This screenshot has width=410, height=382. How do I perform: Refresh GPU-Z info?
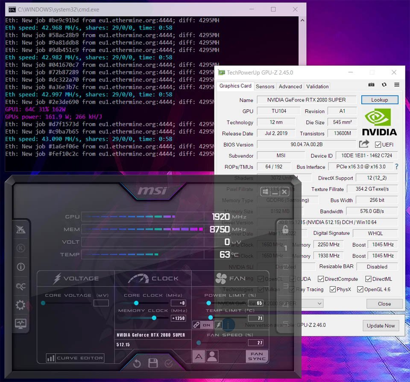(384, 84)
